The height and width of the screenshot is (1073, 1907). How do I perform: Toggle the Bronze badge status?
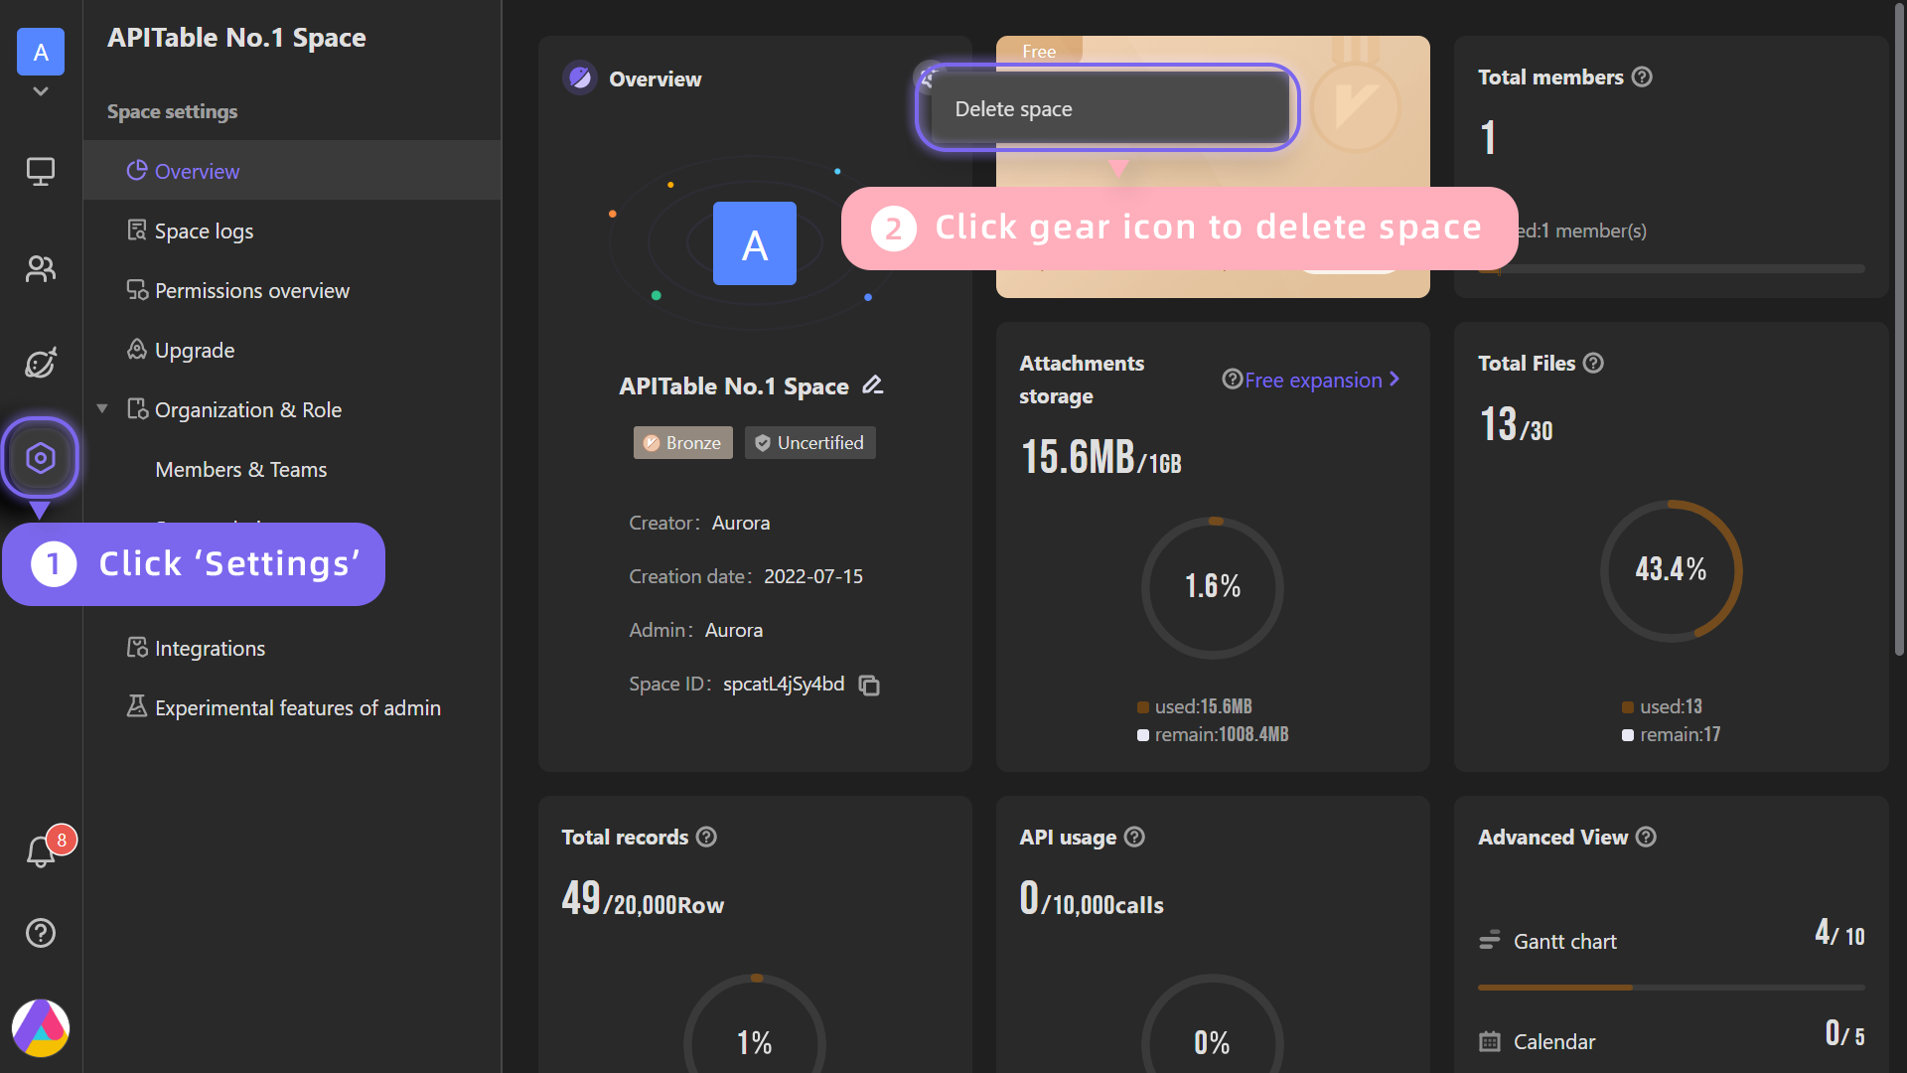point(679,441)
